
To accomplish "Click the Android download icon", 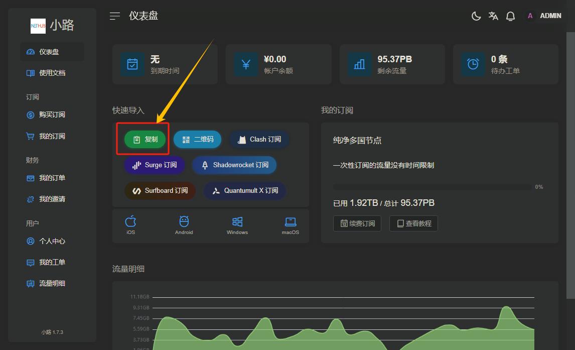I will [x=184, y=225].
